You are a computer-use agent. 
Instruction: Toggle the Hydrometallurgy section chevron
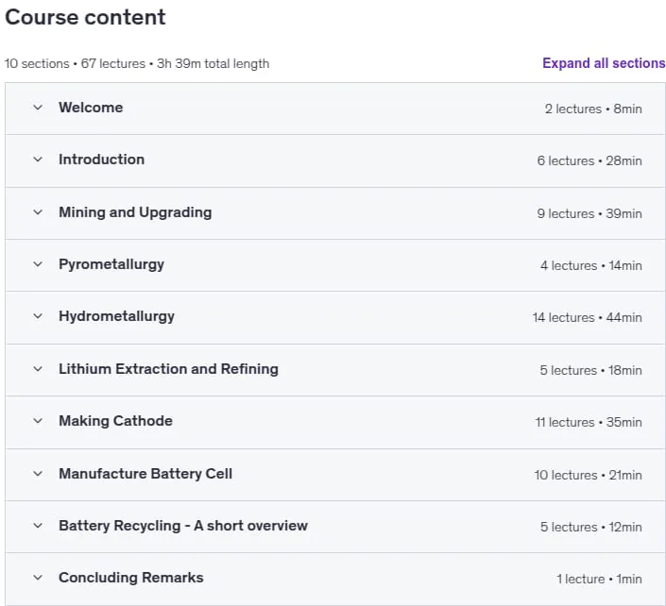pyautogui.click(x=38, y=316)
